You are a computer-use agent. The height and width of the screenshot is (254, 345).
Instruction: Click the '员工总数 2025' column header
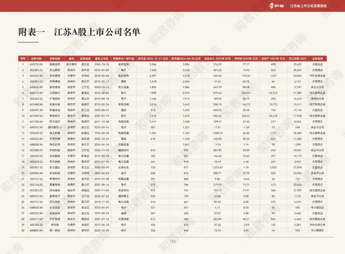point(297,59)
